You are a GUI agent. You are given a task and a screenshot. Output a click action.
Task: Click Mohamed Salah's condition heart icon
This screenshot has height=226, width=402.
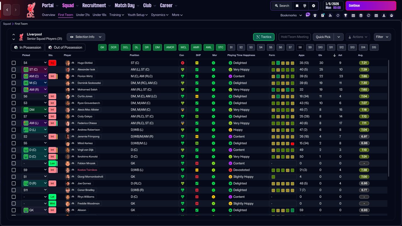[x=182, y=89]
